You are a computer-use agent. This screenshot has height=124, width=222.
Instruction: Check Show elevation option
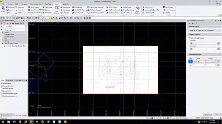pyautogui.click(x=2, y=91)
